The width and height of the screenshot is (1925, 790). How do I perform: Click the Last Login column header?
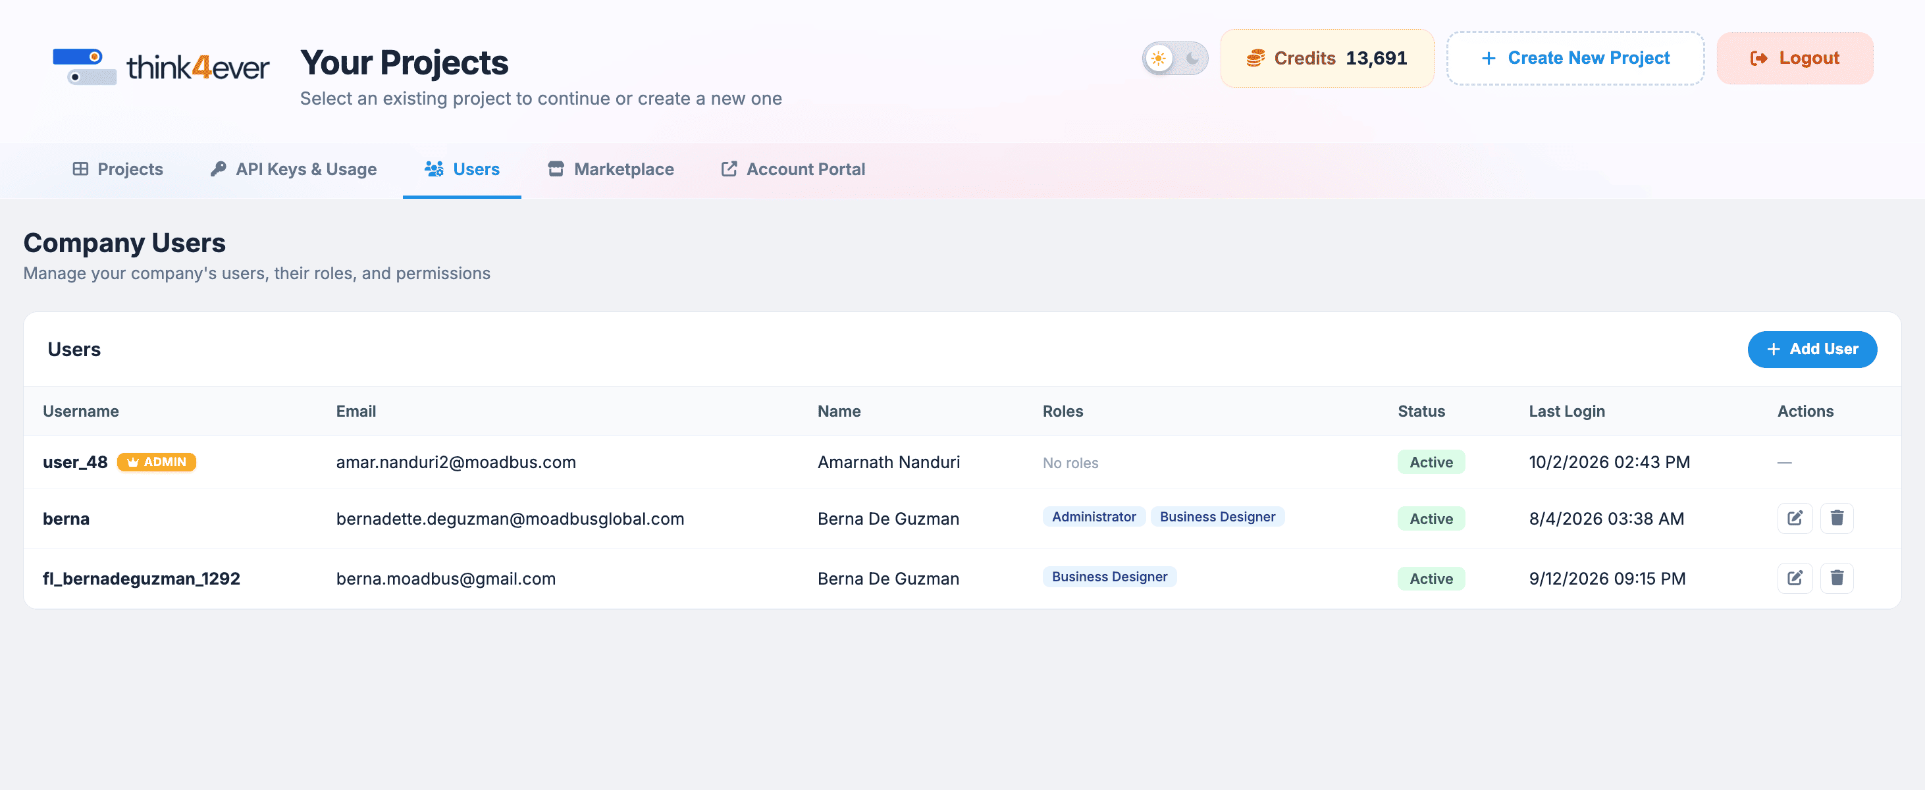[1566, 411]
